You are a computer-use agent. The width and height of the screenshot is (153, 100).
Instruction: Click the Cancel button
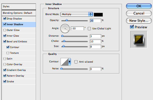coord(139,13)
